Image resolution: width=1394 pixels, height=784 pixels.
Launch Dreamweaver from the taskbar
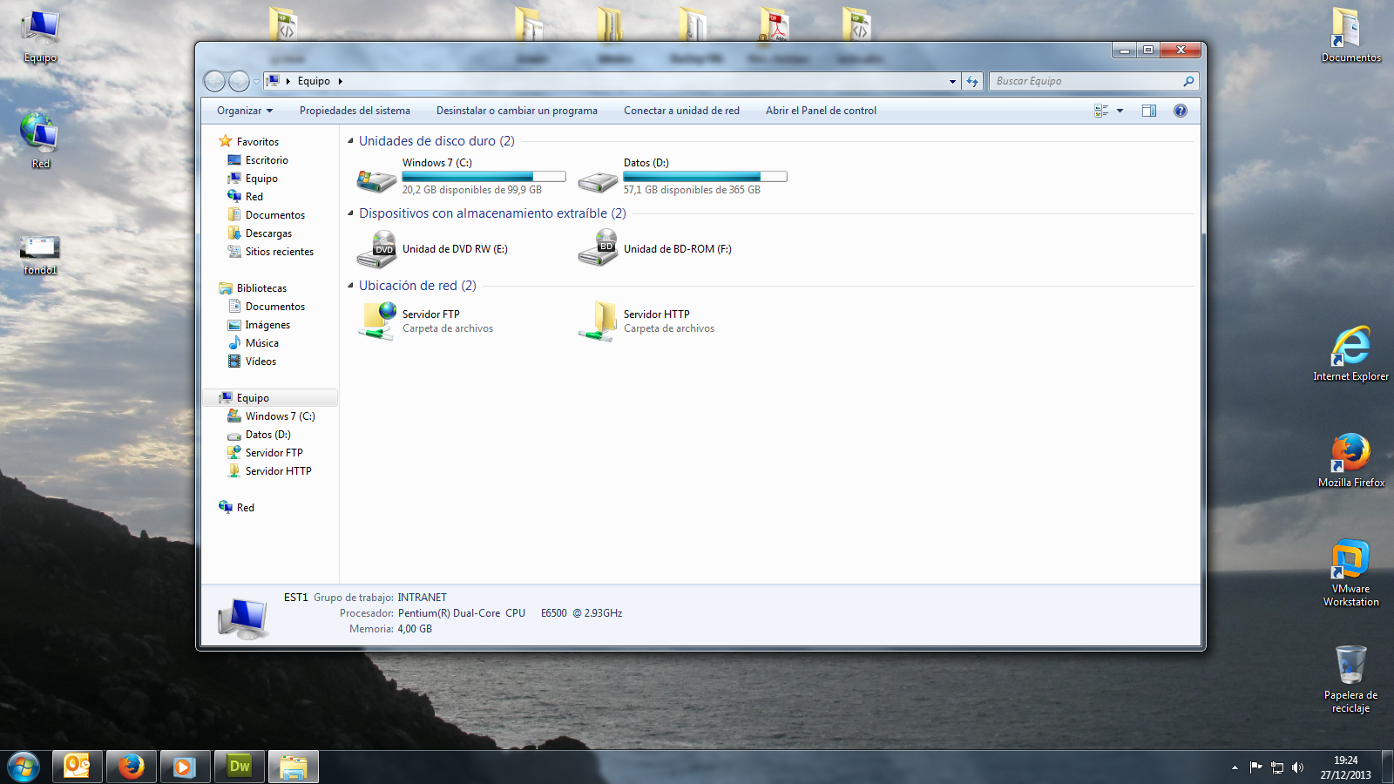click(x=239, y=767)
